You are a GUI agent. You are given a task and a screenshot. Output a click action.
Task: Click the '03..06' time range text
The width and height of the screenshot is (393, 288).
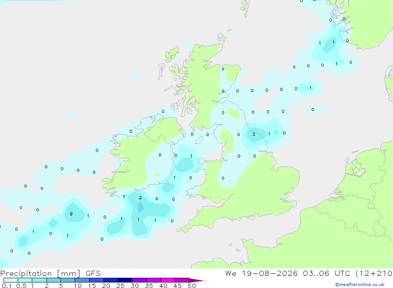click(x=316, y=273)
